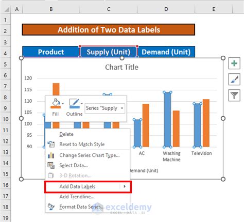Open the Chart Filters funnel button
The width and height of the screenshot is (244, 222).
(234, 95)
